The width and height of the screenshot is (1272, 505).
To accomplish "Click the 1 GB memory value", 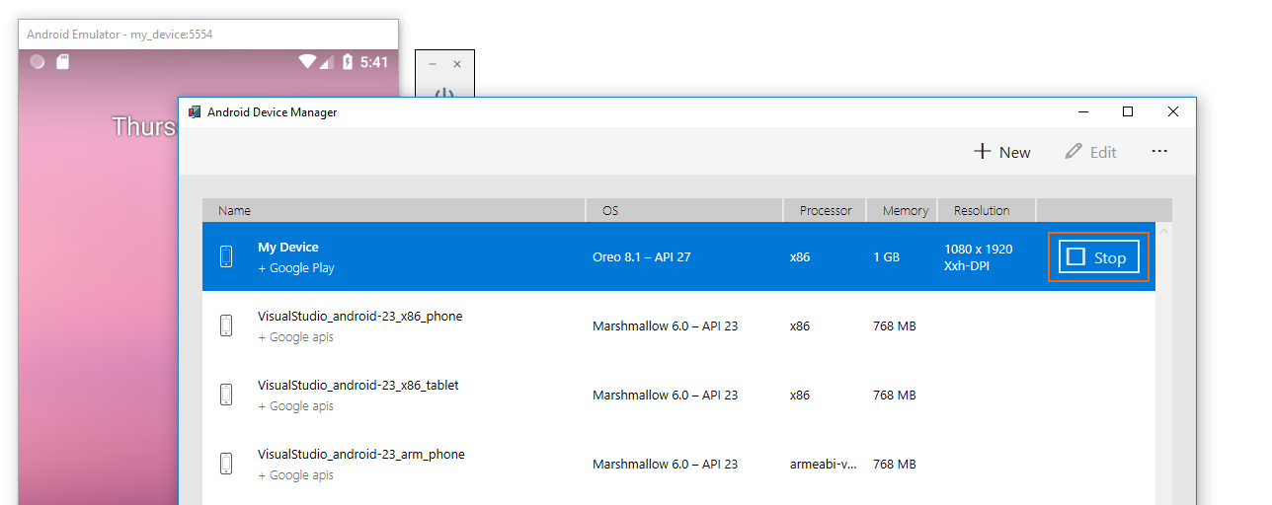I will [x=886, y=256].
